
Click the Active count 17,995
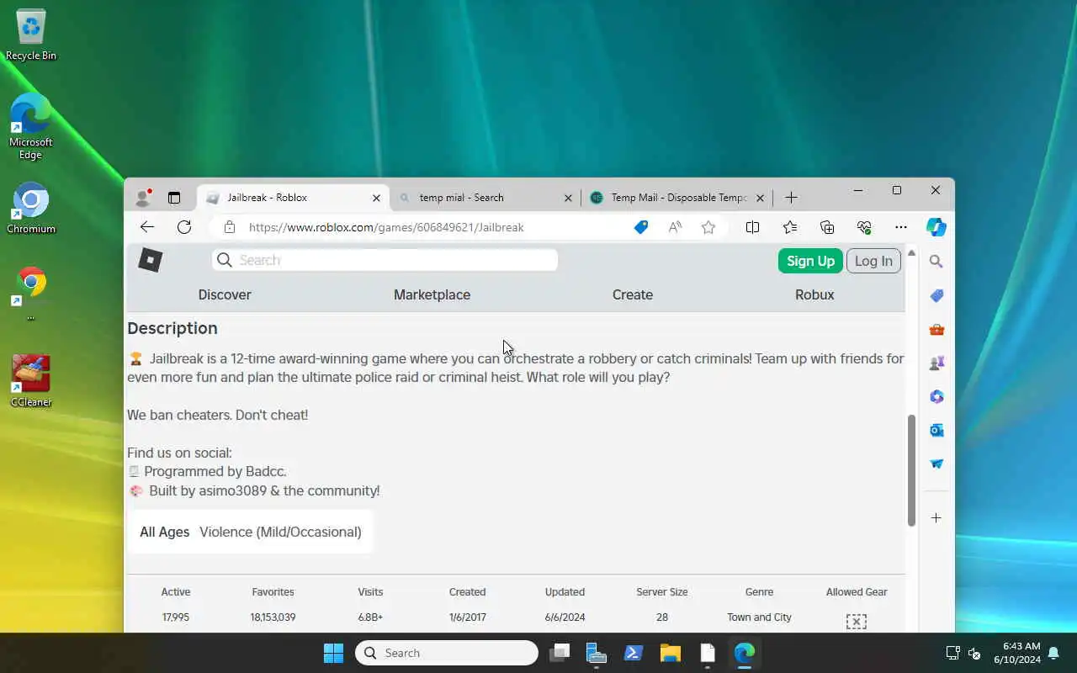176,617
